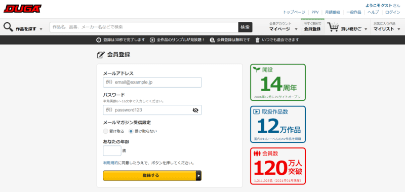Image resolution: width=405 pixels, height=192 pixels.
Task: Click メールマガジン受信設定 label
Action: coord(127,122)
